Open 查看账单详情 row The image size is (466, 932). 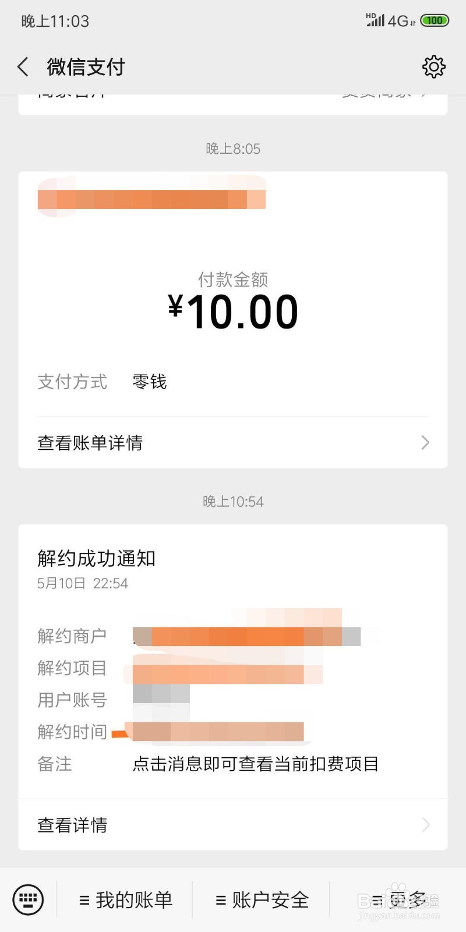tap(233, 443)
